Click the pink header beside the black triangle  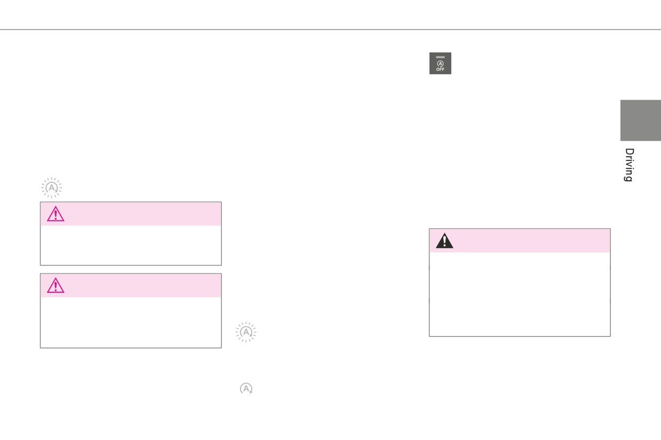click(x=520, y=241)
